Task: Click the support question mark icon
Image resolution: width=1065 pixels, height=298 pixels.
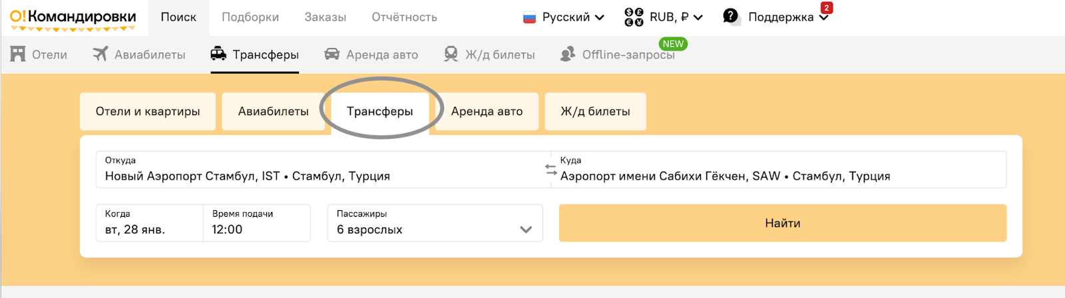Action: [x=731, y=17]
